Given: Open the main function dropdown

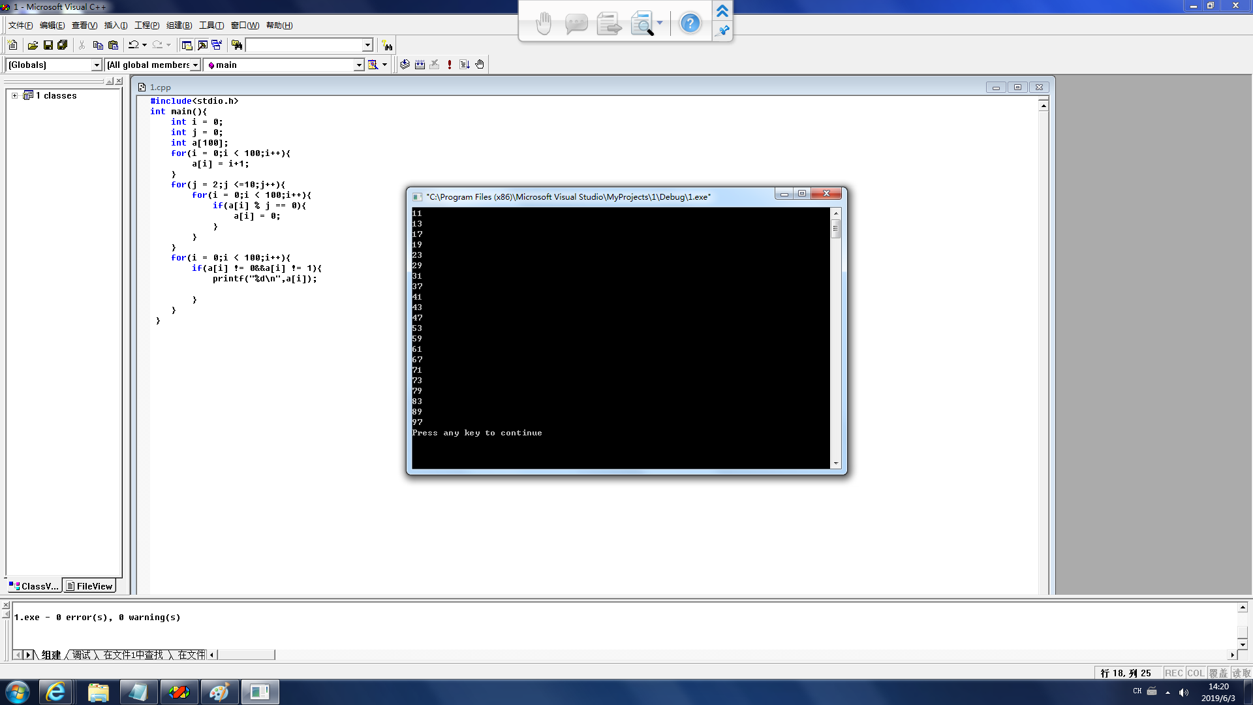Looking at the screenshot, I should pos(358,65).
